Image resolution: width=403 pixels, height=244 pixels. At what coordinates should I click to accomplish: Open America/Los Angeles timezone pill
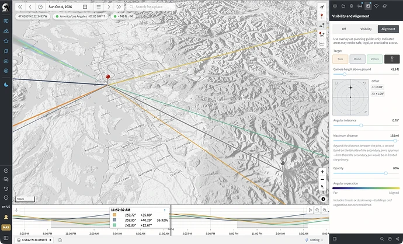tap(81, 16)
